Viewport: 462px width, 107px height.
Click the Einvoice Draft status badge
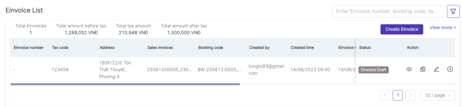point(373,70)
